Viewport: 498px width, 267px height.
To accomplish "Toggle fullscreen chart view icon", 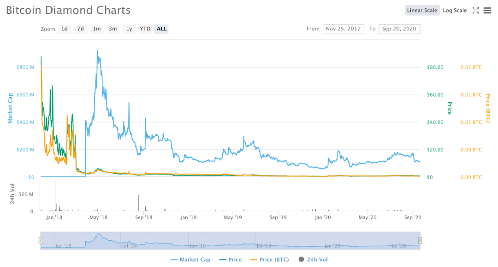I will point(475,11).
